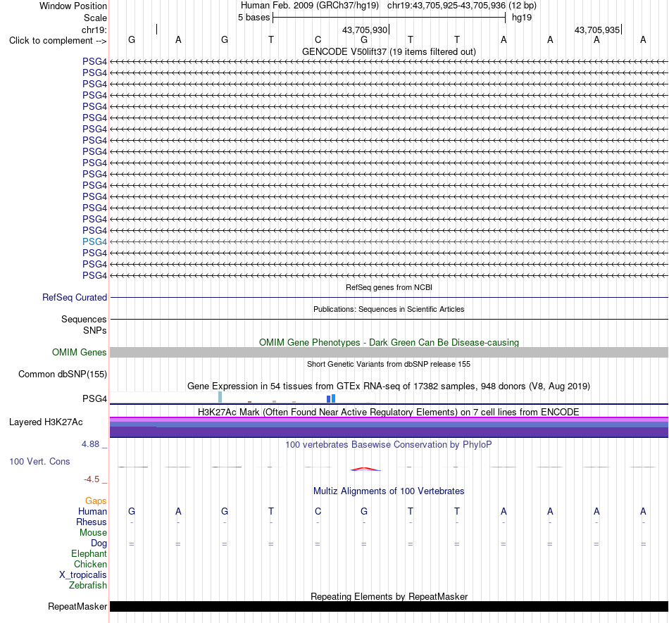669x623 pixels.
Task: Open 'Publications: Sequences in Scientific Articles' title
Action: 389,309
